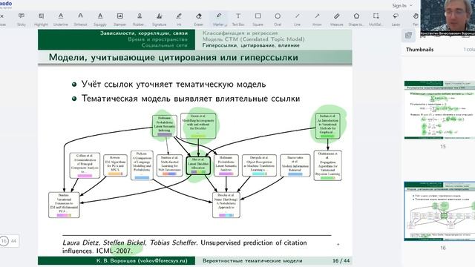
Task: Activate the Eraser tool
Action: click(199, 19)
